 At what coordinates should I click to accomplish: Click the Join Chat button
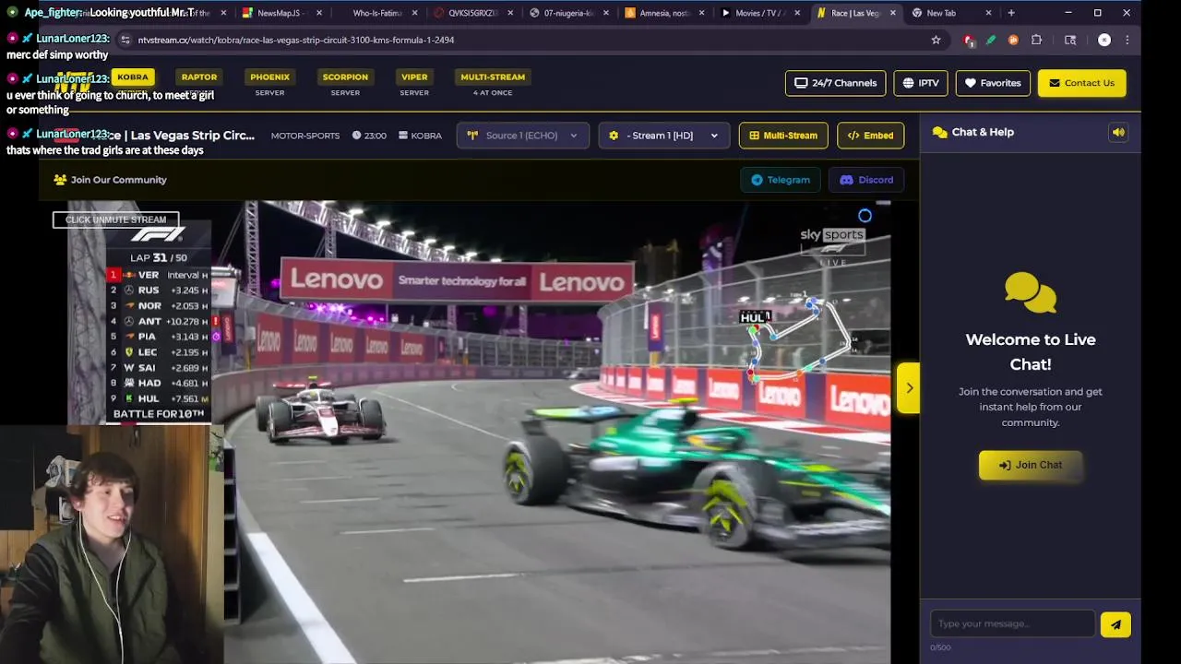[x=1030, y=465]
